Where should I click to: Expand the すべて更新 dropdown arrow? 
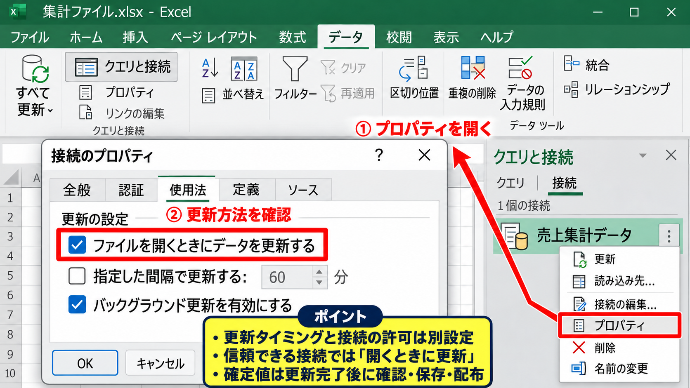[x=50, y=110]
